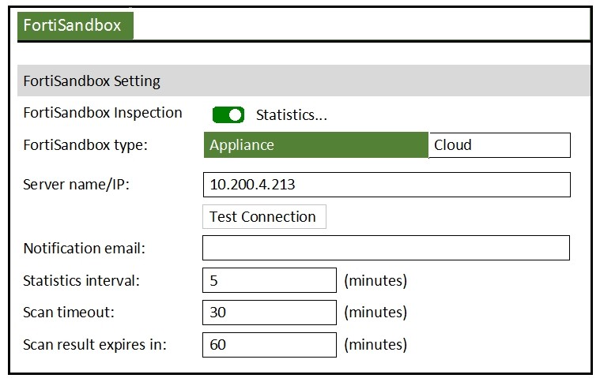Click the Server name/IP label
The height and width of the screenshot is (382, 600).
click(x=76, y=185)
